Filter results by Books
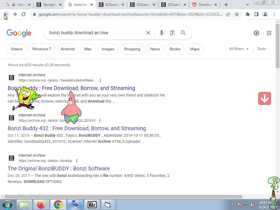Screen dimensions: 280x210 (175, 49)
